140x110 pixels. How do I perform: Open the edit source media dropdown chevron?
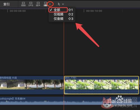click(50, 4)
